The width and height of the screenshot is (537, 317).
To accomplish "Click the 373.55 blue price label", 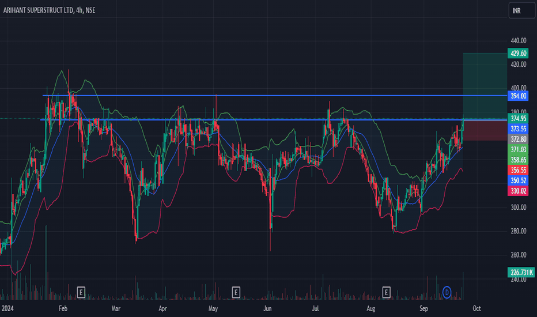I will click(x=518, y=129).
